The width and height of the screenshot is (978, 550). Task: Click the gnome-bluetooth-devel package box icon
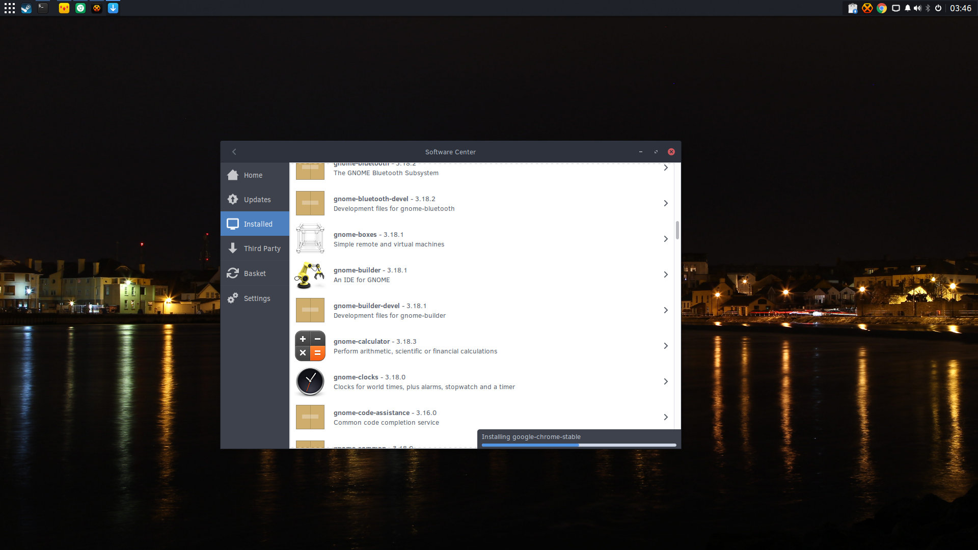pos(310,203)
